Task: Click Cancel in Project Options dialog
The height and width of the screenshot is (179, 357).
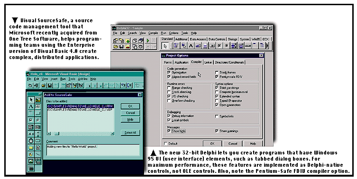Action: (x=233, y=144)
